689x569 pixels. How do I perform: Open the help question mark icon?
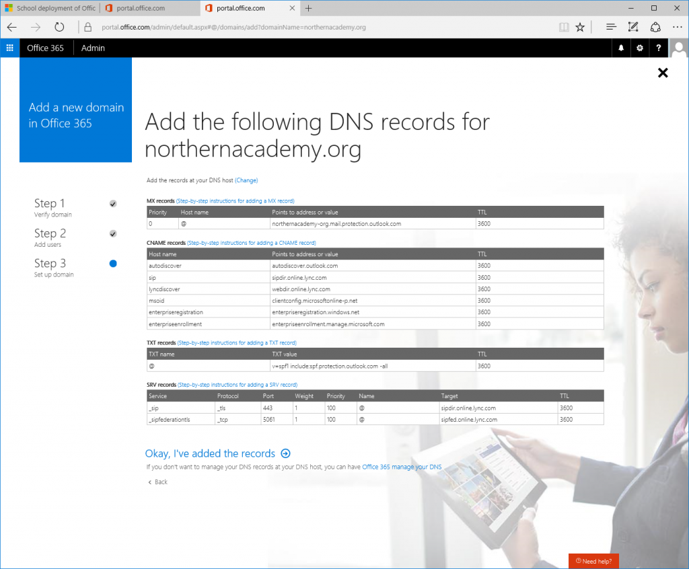(x=658, y=48)
